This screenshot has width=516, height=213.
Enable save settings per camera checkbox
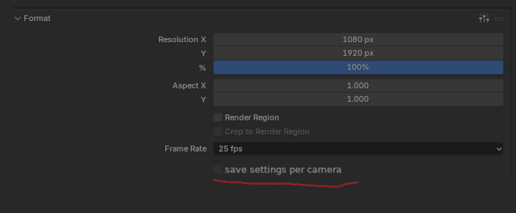tap(218, 170)
